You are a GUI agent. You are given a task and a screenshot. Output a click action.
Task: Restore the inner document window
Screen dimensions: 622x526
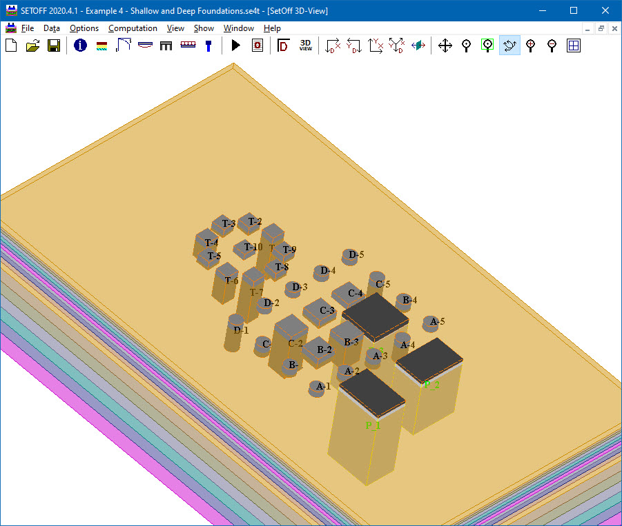(601, 28)
